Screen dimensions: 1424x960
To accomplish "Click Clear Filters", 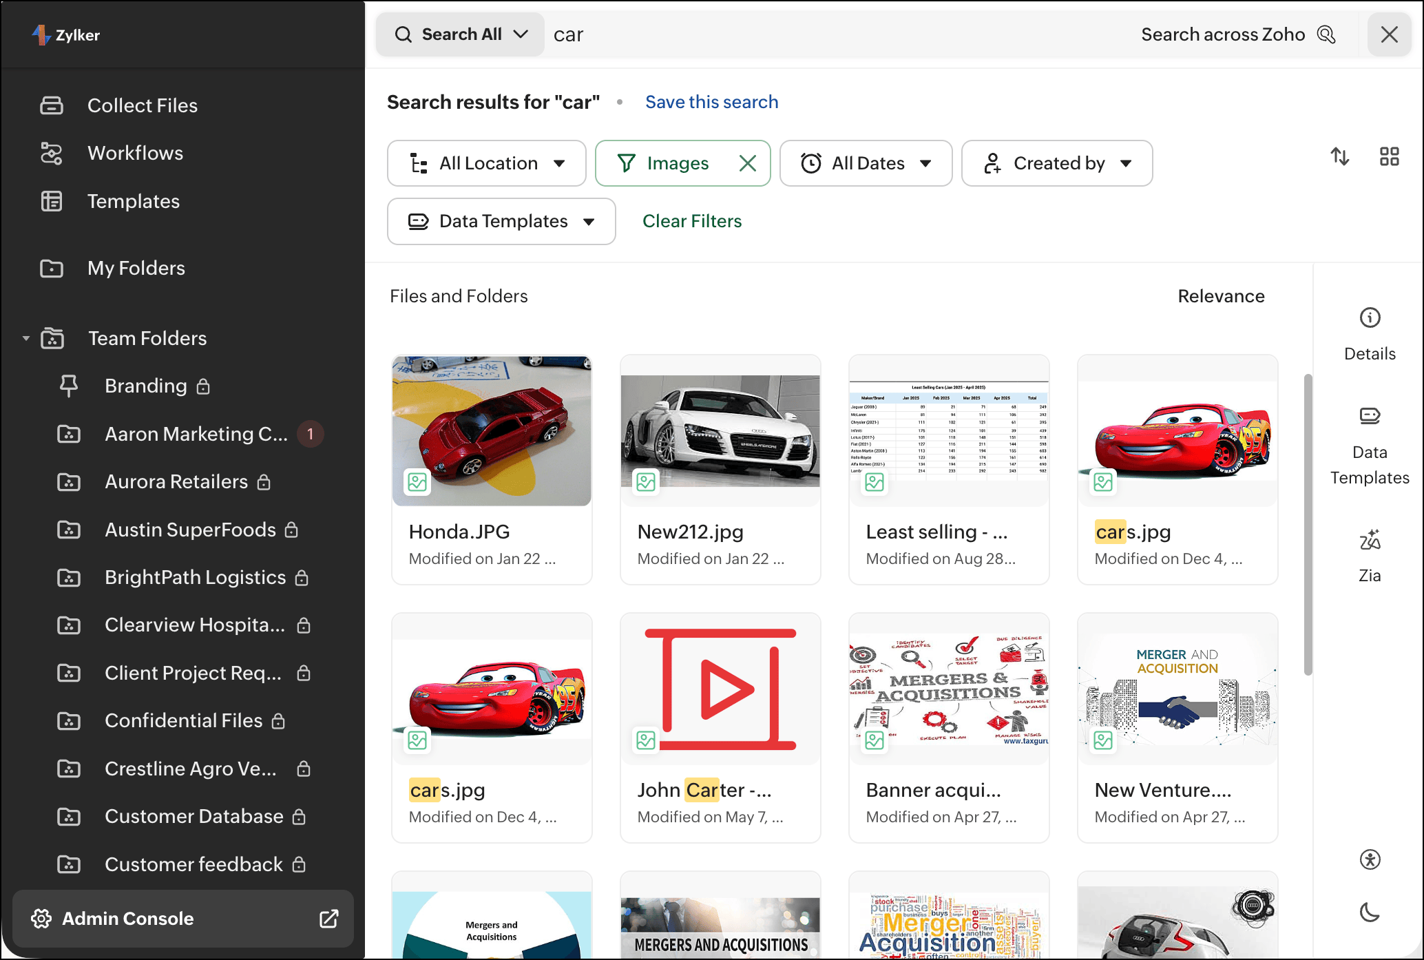I will pyautogui.click(x=692, y=221).
